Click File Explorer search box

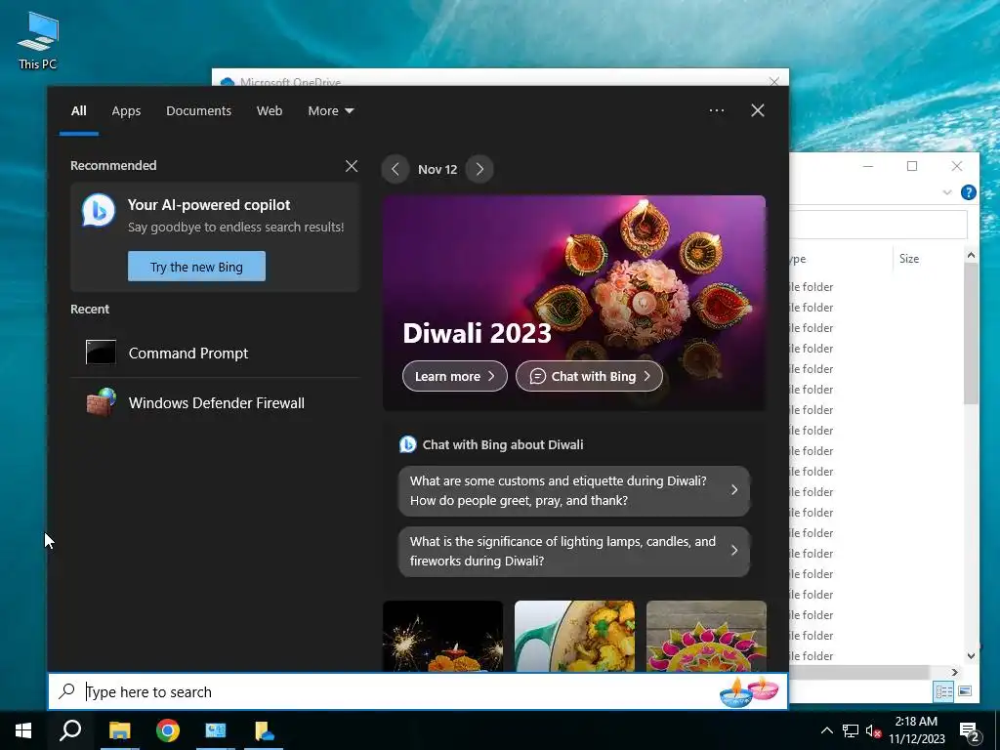879,224
